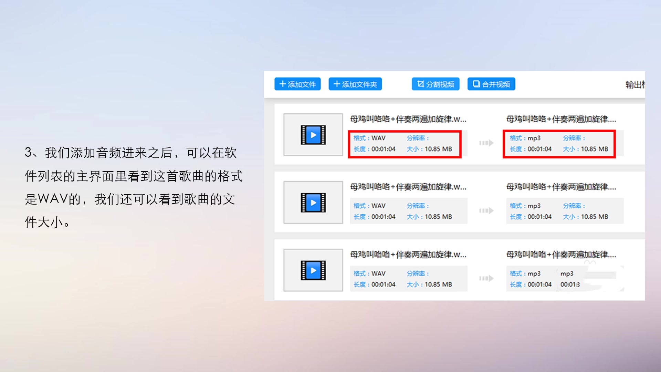Image resolution: width=661 pixels, height=372 pixels.
Task: Click the 添加文件夹 button
Action: pyautogui.click(x=355, y=84)
